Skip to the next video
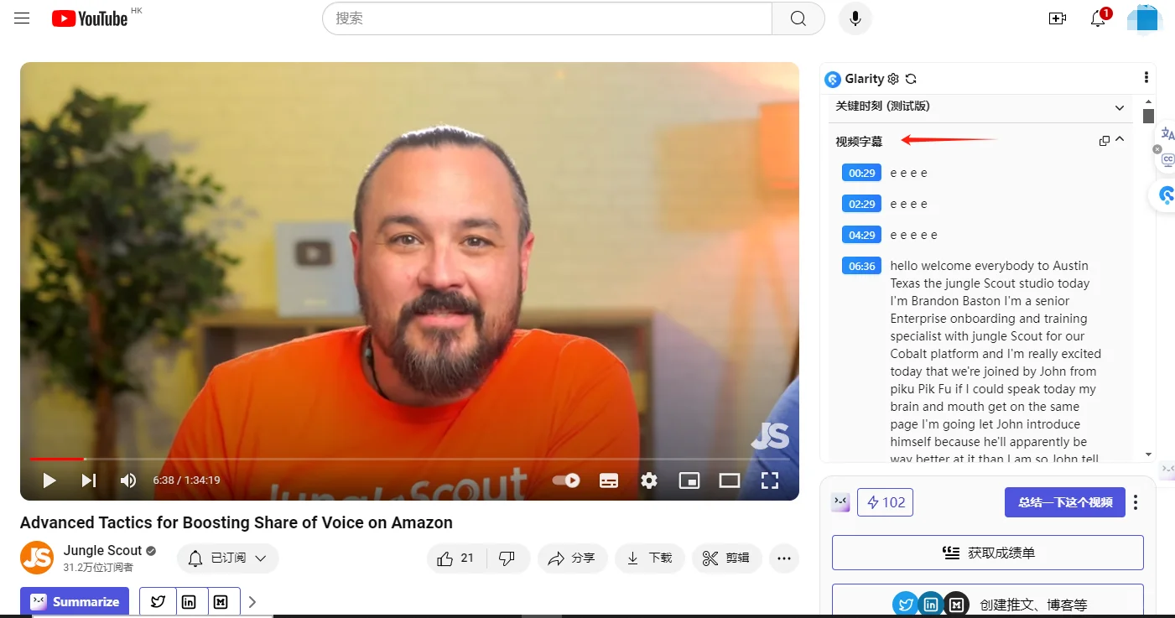The image size is (1175, 618). point(89,480)
